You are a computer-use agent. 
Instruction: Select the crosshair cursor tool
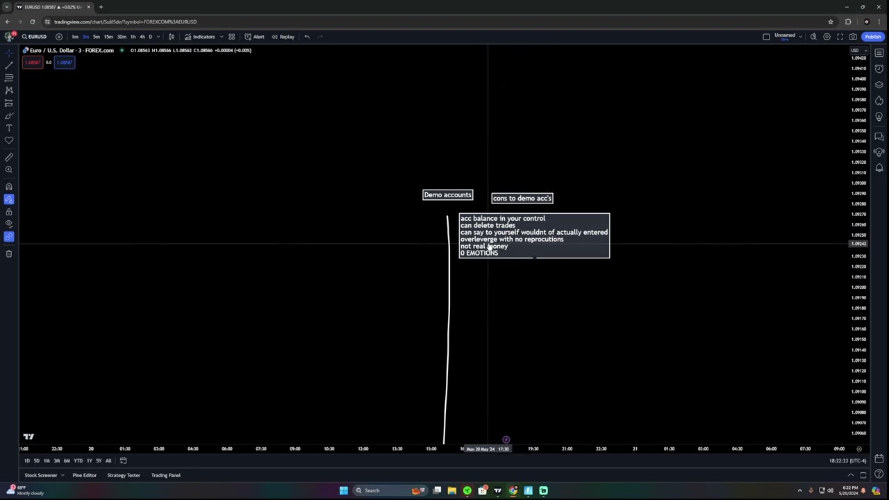click(9, 52)
